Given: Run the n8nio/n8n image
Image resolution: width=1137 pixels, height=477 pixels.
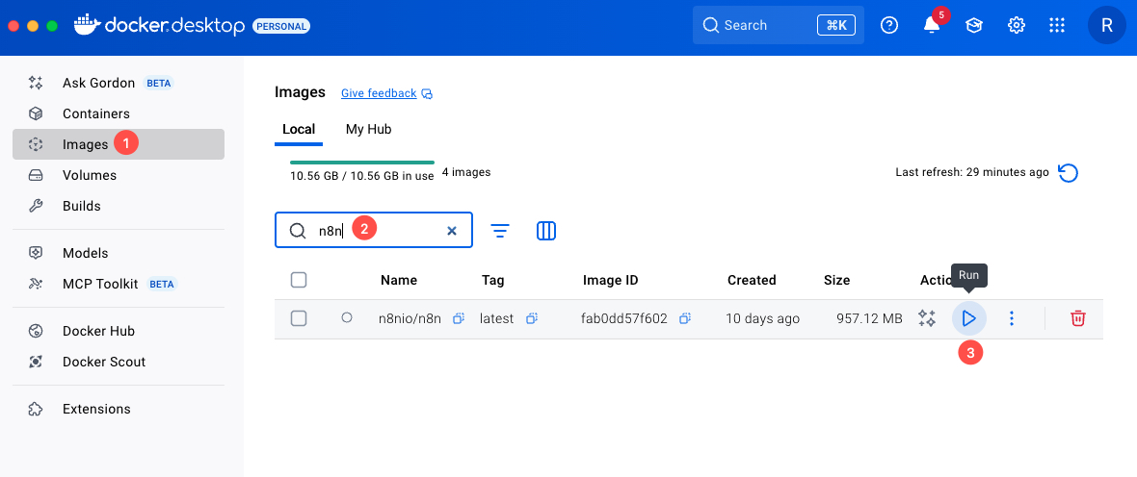Looking at the screenshot, I should tap(968, 318).
